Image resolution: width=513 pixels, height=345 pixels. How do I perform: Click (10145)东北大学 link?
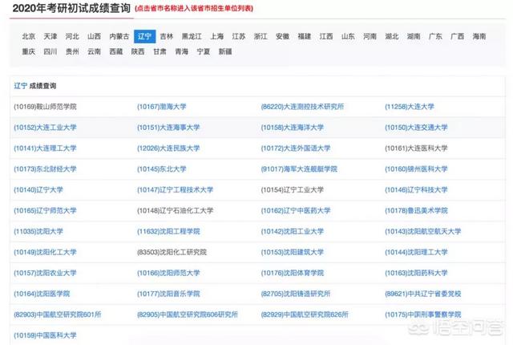click(x=162, y=169)
